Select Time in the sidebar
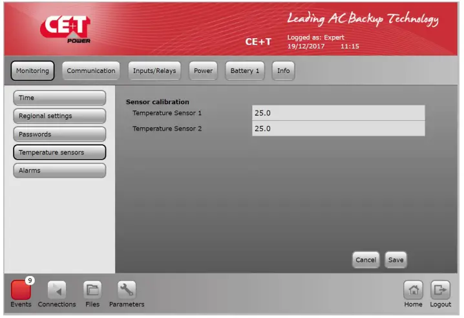 [59, 98]
